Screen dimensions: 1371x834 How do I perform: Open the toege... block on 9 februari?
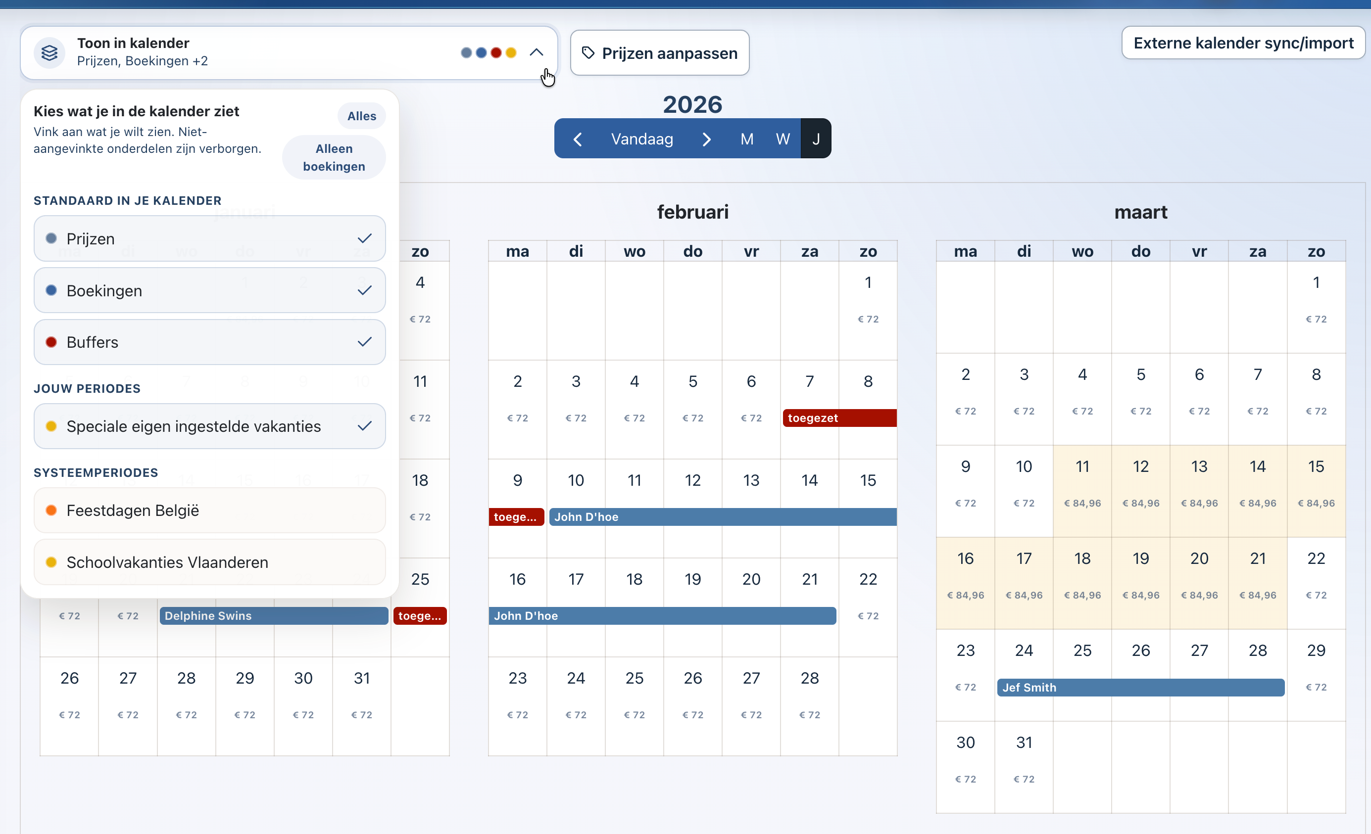[x=516, y=517]
